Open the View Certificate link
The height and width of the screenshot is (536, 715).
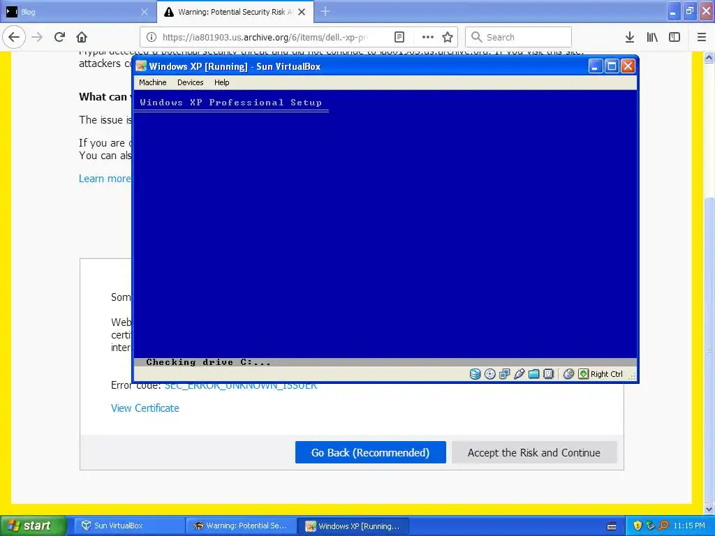pyautogui.click(x=145, y=408)
